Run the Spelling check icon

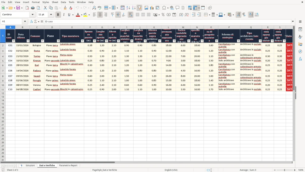(100, 8)
